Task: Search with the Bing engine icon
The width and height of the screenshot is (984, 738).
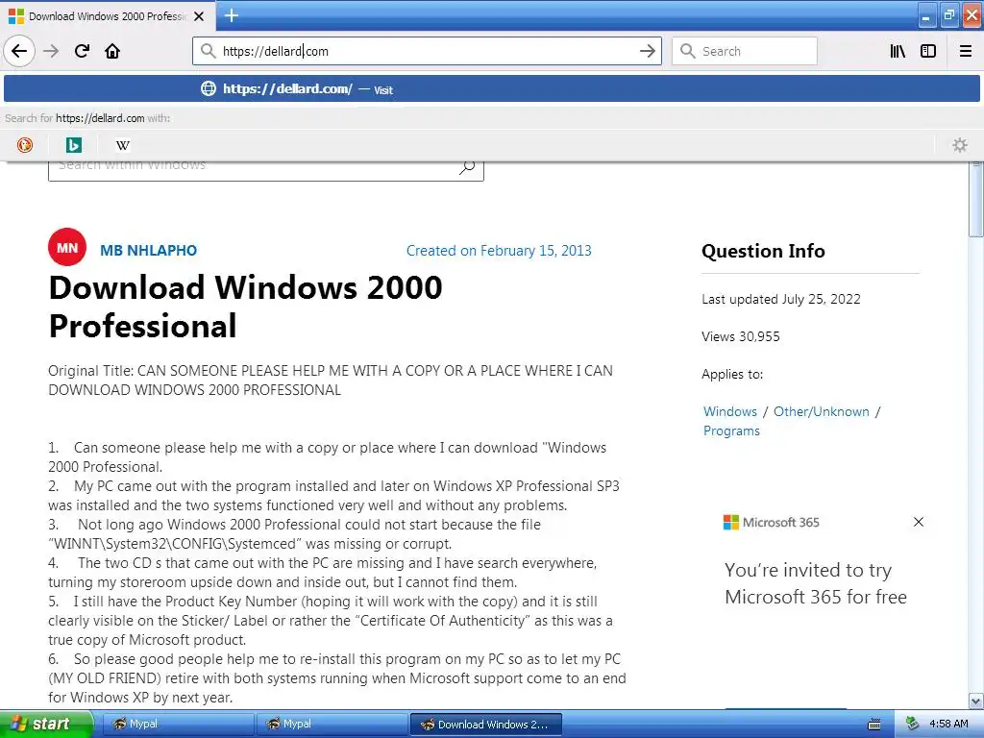Action: coord(74,145)
